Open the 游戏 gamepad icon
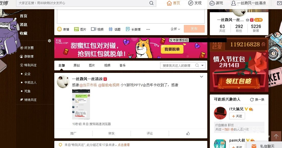Screen dimensions: 282x148 point(212,3)
